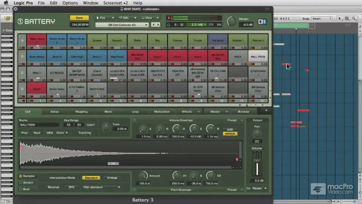This screenshot has height=204, width=362.
Task: Switch to the Wave tab
Action: tap(108, 112)
